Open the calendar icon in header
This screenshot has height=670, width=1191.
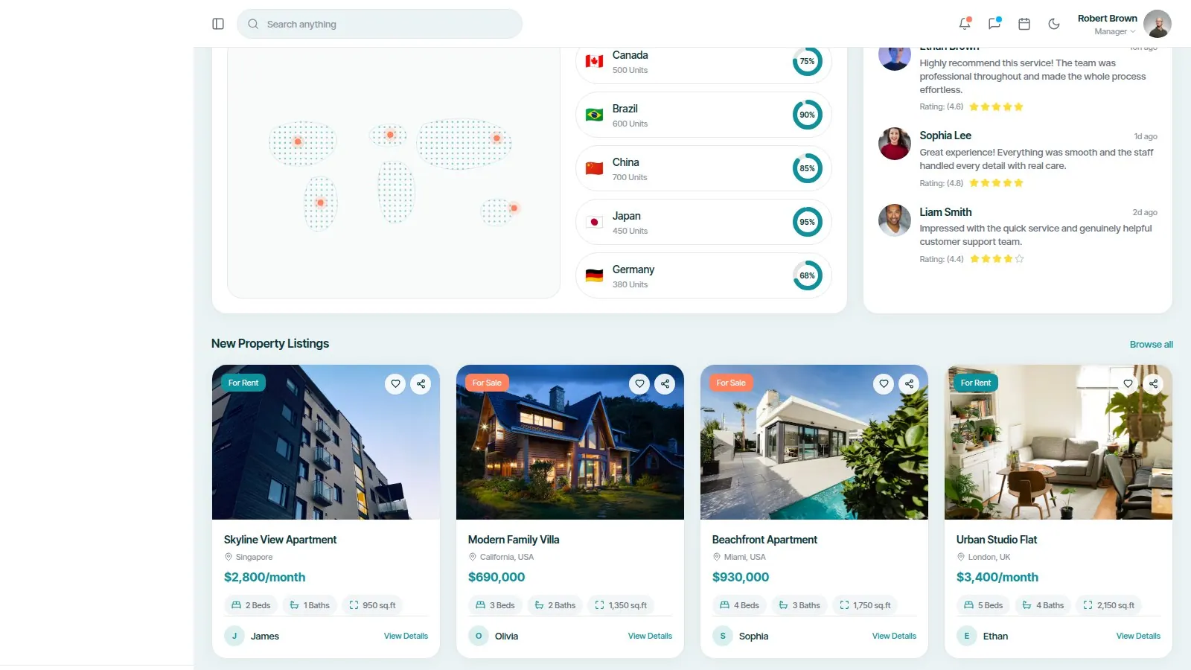coord(1024,24)
